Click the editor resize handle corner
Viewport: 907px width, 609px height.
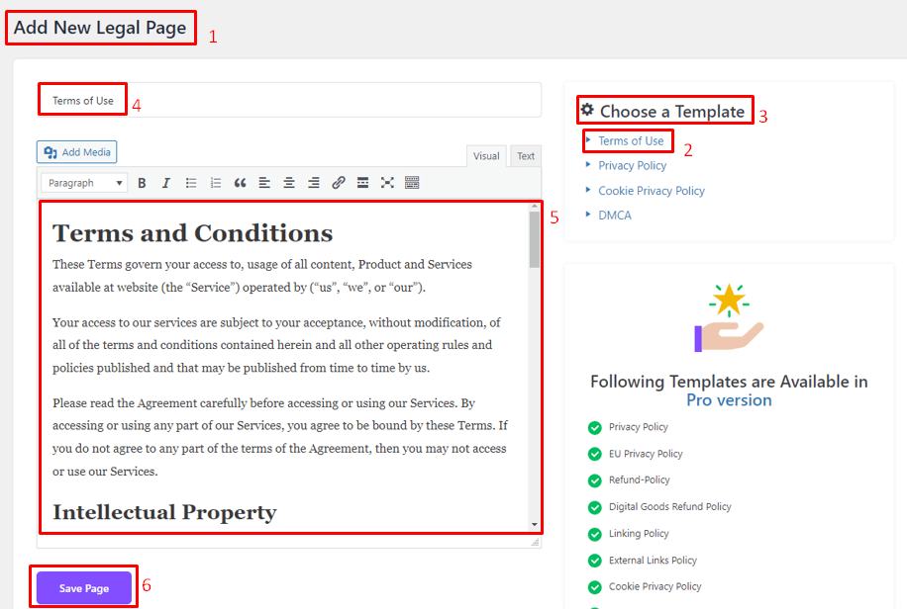pos(535,542)
